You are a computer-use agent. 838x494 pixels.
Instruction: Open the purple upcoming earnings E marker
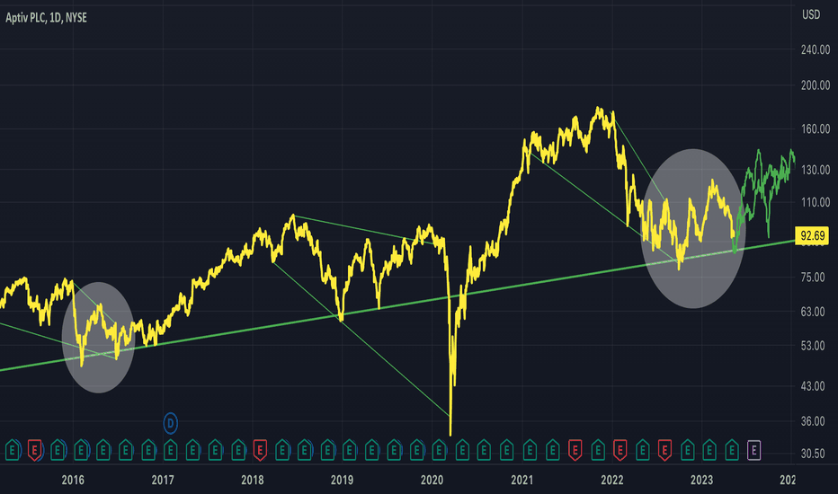tap(753, 450)
